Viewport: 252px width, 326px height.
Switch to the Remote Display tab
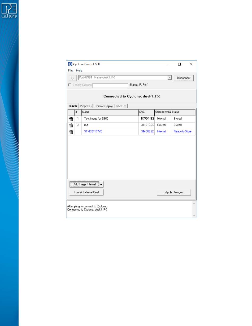(104, 106)
